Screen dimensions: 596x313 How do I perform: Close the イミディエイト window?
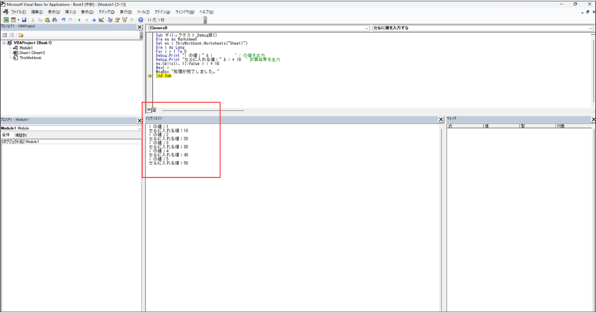[441, 119]
